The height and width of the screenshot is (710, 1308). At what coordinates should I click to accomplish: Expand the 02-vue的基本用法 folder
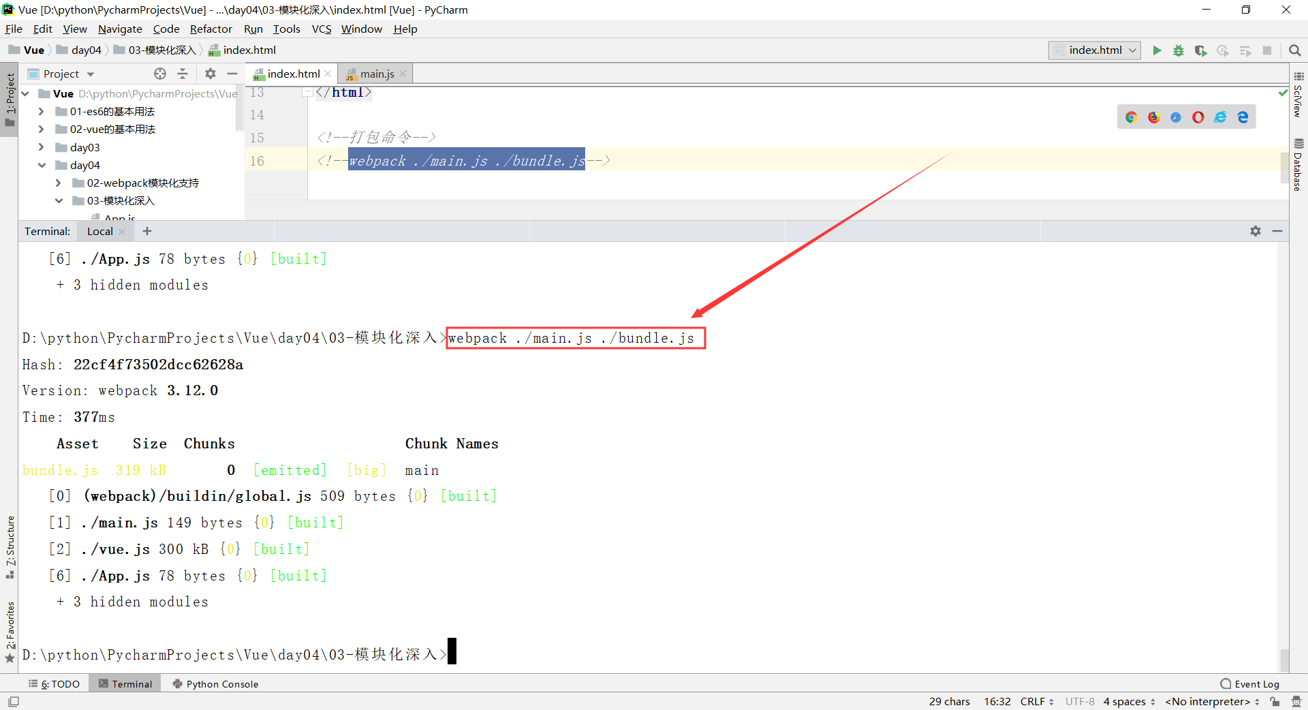click(x=42, y=129)
